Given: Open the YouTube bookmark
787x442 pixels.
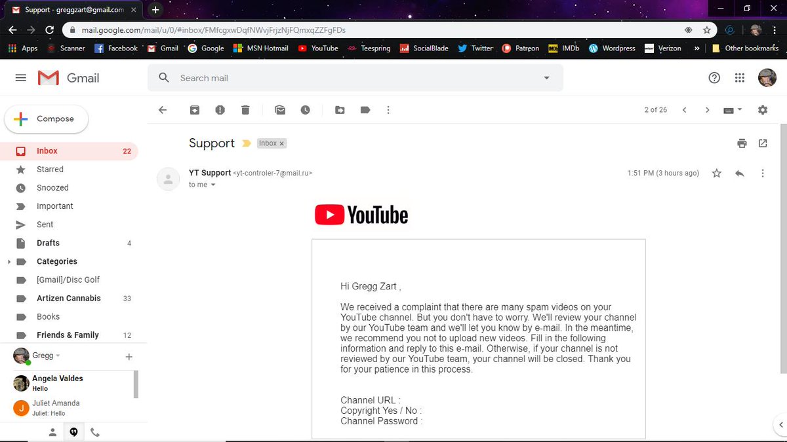Looking at the screenshot, I should pos(318,48).
